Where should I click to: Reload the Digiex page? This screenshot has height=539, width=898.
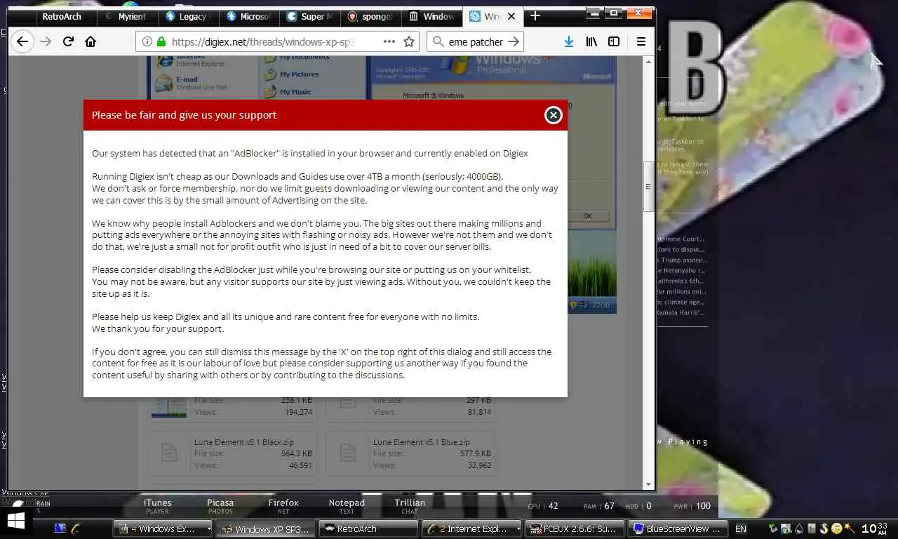[x=68, y=41]
